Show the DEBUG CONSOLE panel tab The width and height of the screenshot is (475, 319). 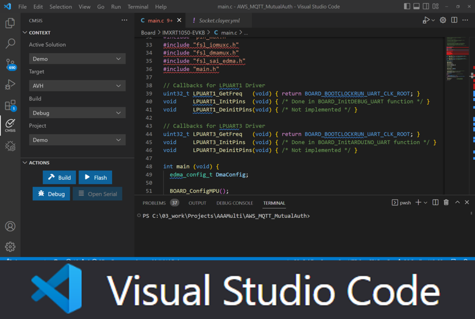click(x=234, y=203)
